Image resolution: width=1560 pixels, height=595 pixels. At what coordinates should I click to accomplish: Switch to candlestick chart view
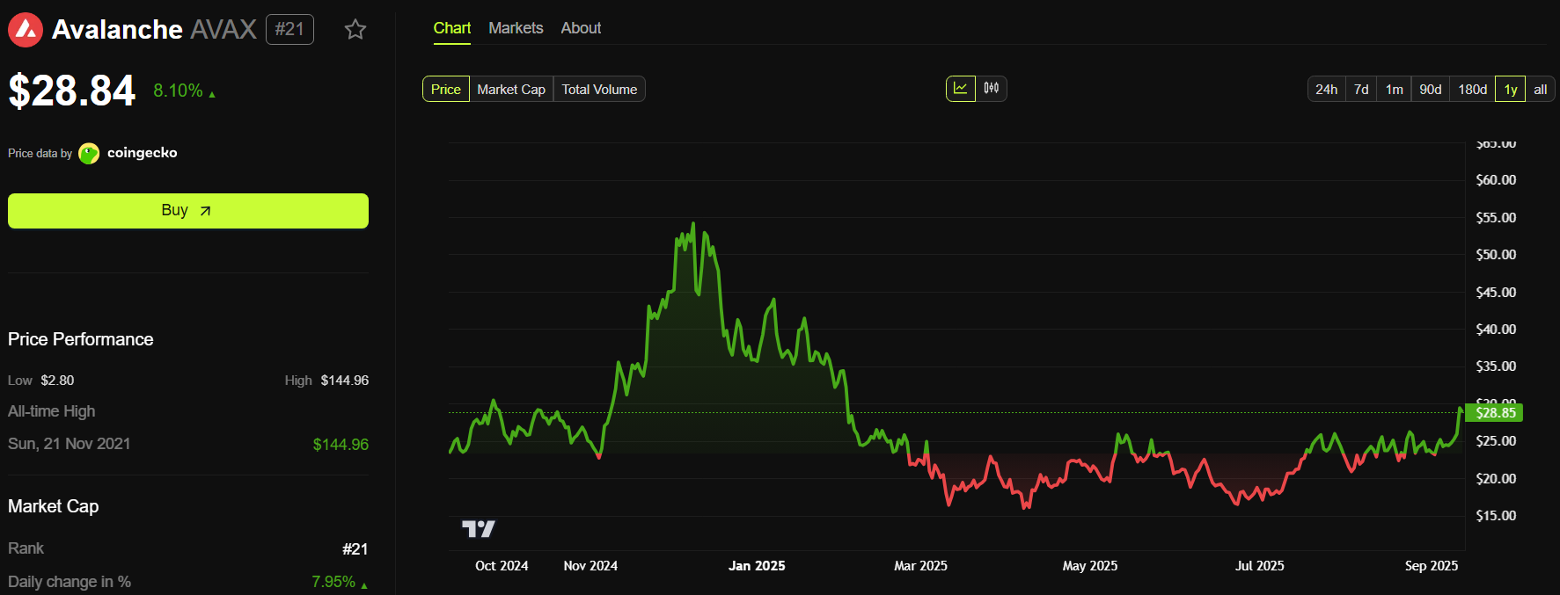pyautogui.click(x=992, y=89)
